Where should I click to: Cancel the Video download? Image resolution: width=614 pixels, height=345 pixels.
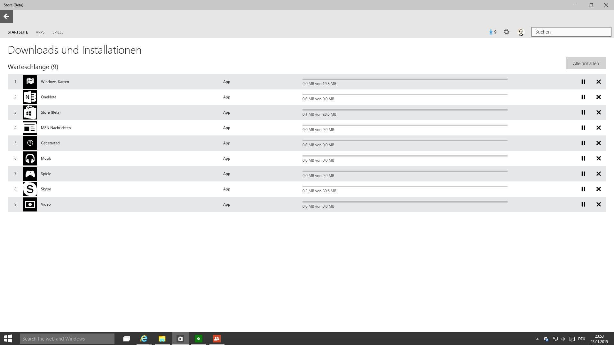(x=599, y=204)
